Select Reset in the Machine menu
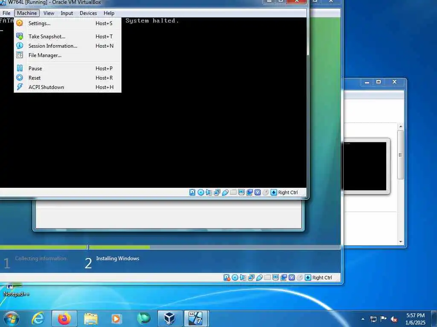 [67, 78]
